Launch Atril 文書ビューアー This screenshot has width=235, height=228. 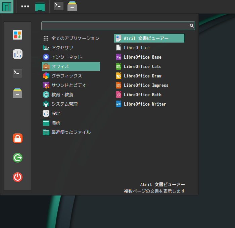149,38
